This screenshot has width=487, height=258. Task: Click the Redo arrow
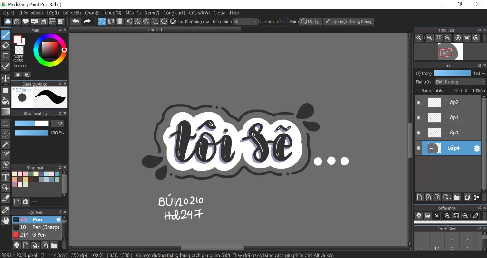click(88, 21)
